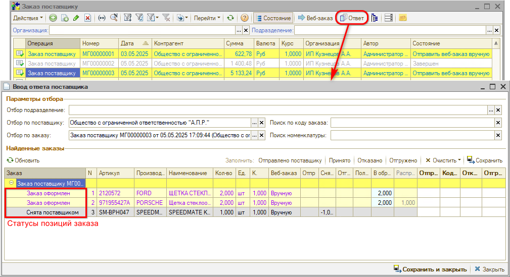Clear the Отбор по поставщику field with X
The width and height of the screenshot is (510, 277).
tap(262, 123)
